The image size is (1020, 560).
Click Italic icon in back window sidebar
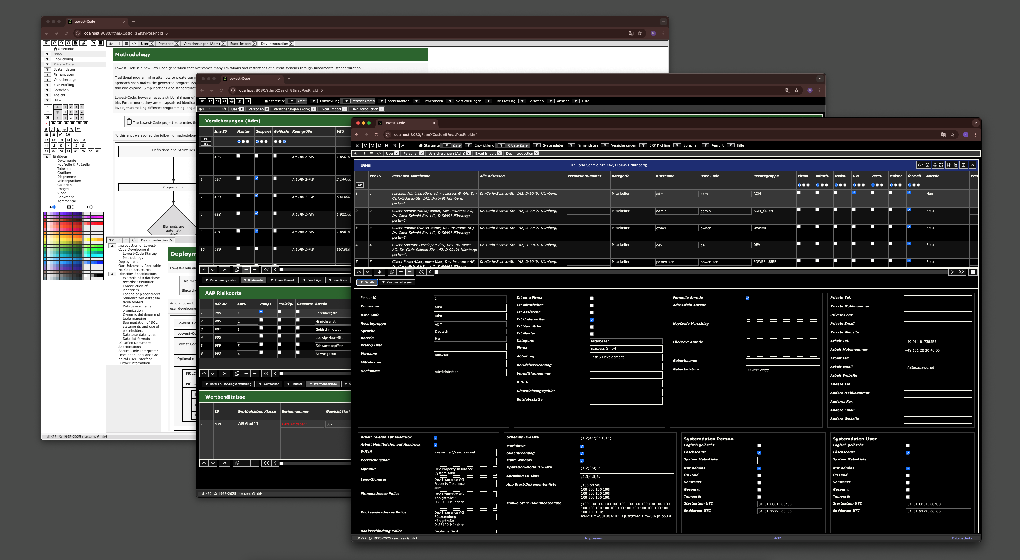52,129
